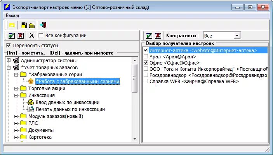Click the Учет товарных запасов computer icon
This screenshot has width=273, height=155.
16,67
